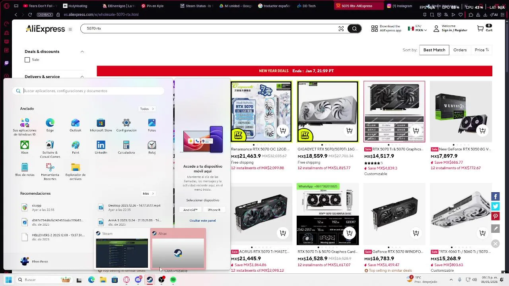Tick the Sale checkbox under Deals & discounts
509x286 pixels.
[27, 60]
